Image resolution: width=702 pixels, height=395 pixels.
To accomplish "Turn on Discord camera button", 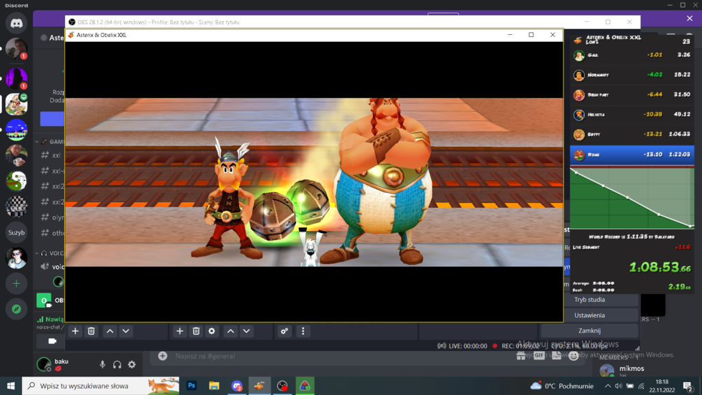I will point(52,341).
